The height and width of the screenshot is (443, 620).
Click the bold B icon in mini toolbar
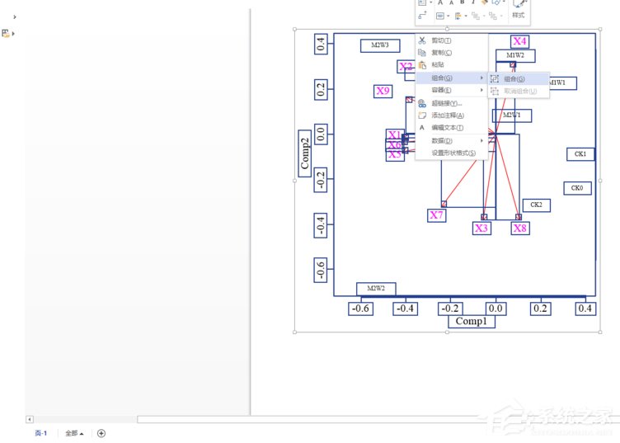462,2
